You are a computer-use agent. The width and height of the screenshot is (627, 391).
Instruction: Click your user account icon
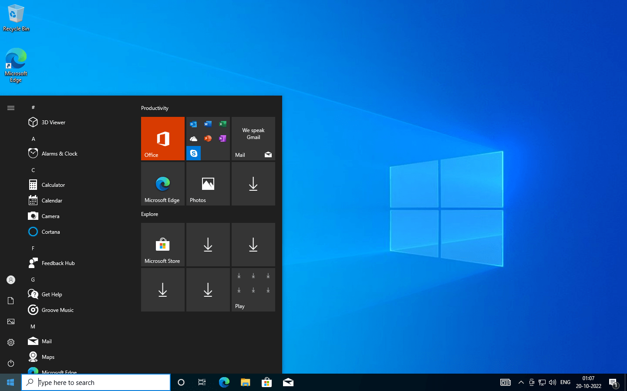click(x=10, y=280)
